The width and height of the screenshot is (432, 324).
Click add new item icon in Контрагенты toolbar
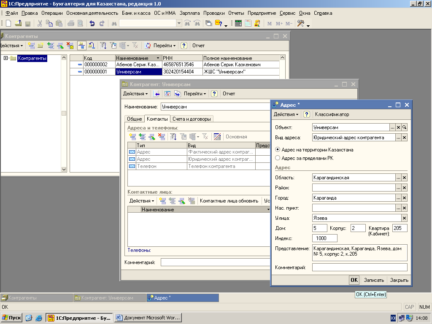(x=31, y=46)
